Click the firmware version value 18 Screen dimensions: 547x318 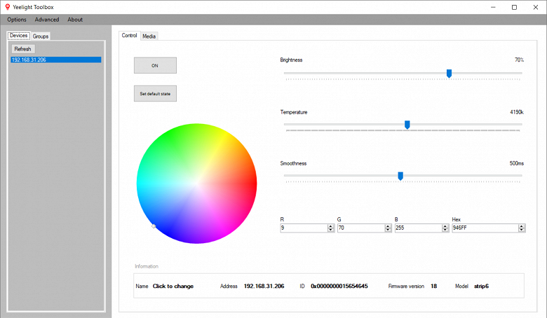pos(433,286)
